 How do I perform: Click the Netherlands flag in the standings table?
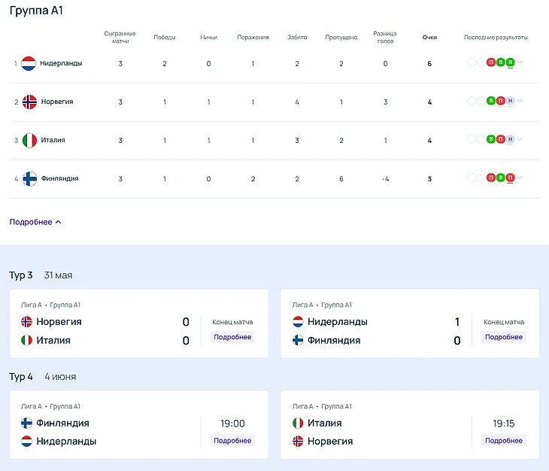tap(29, 63)
